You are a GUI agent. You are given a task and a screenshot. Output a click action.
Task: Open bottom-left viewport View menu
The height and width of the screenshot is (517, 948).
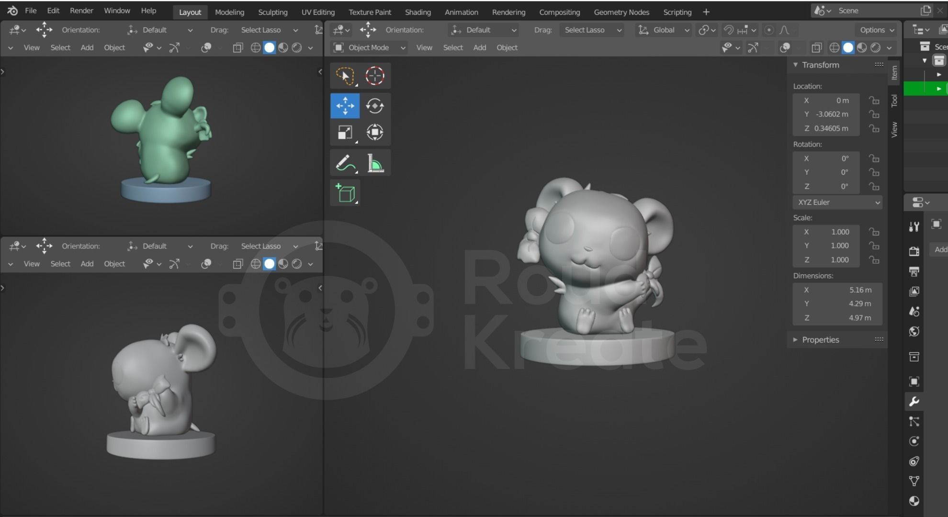[32, 264]
